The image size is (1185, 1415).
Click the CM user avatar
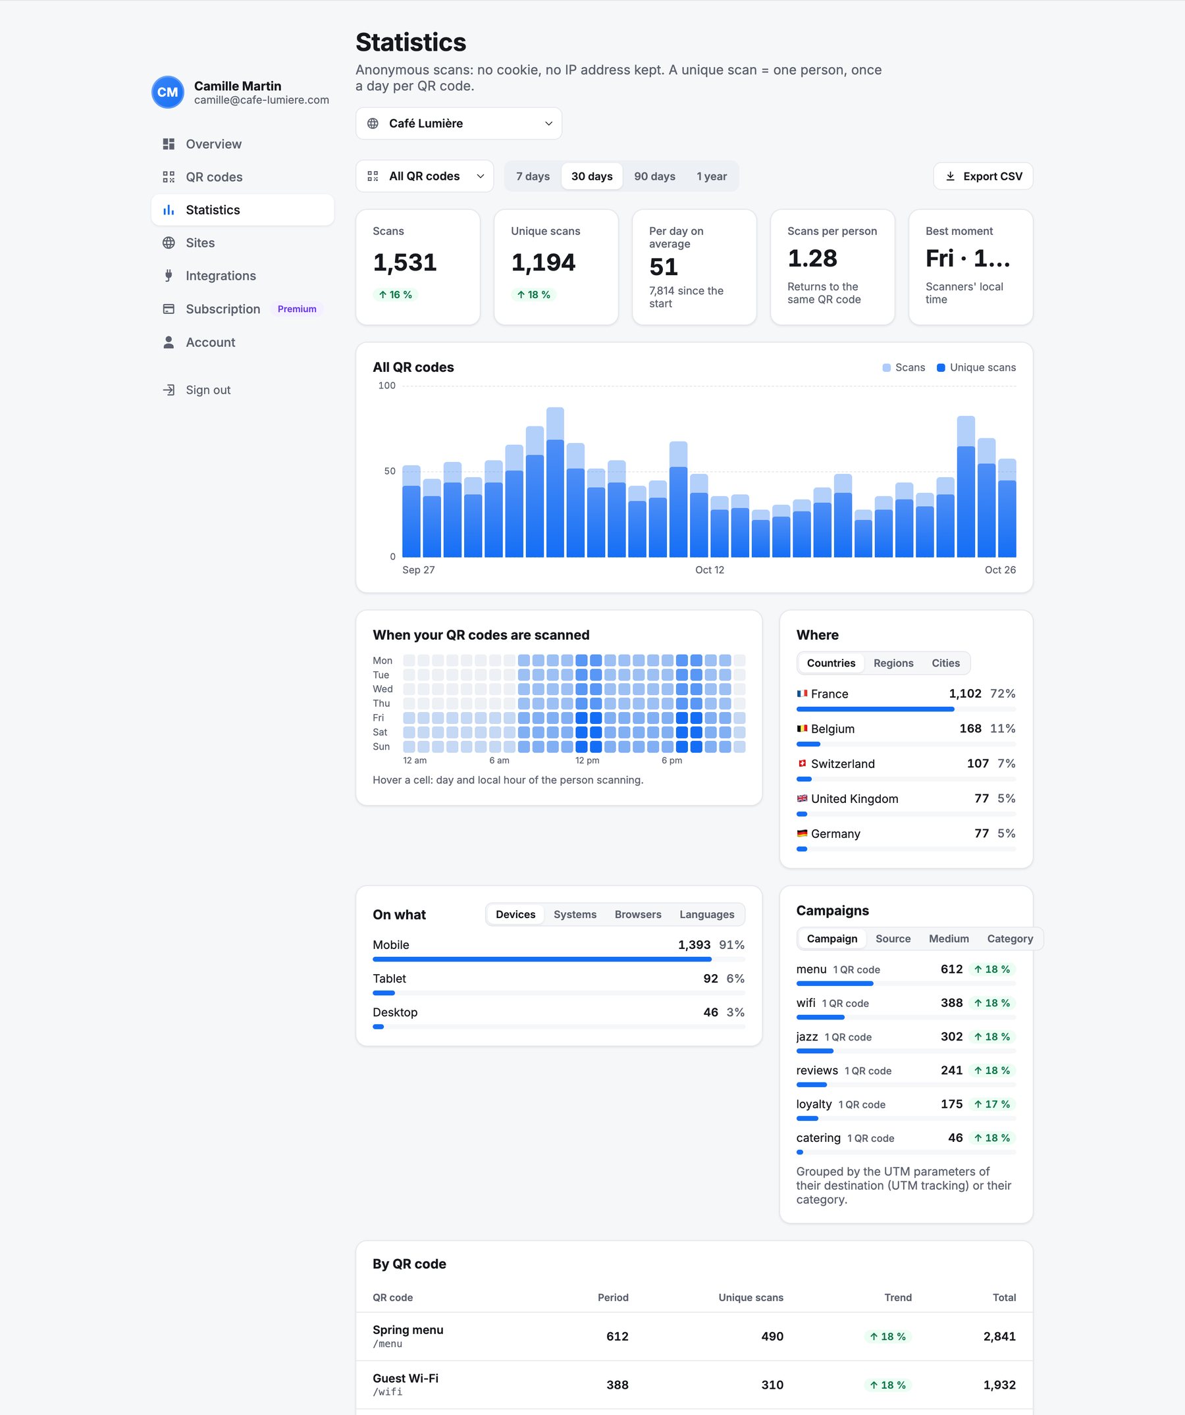(x=168, y=92)
